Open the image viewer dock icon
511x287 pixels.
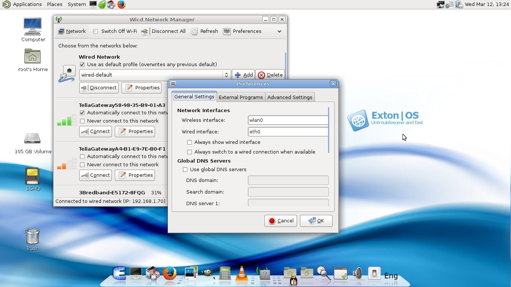point(191,274)
